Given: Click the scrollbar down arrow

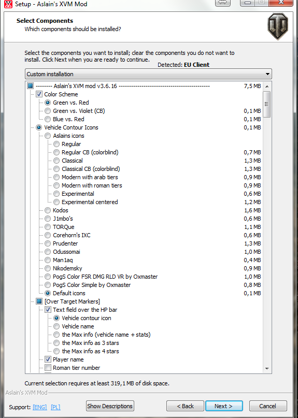Looking at the screenshot, I should (267, 369).
